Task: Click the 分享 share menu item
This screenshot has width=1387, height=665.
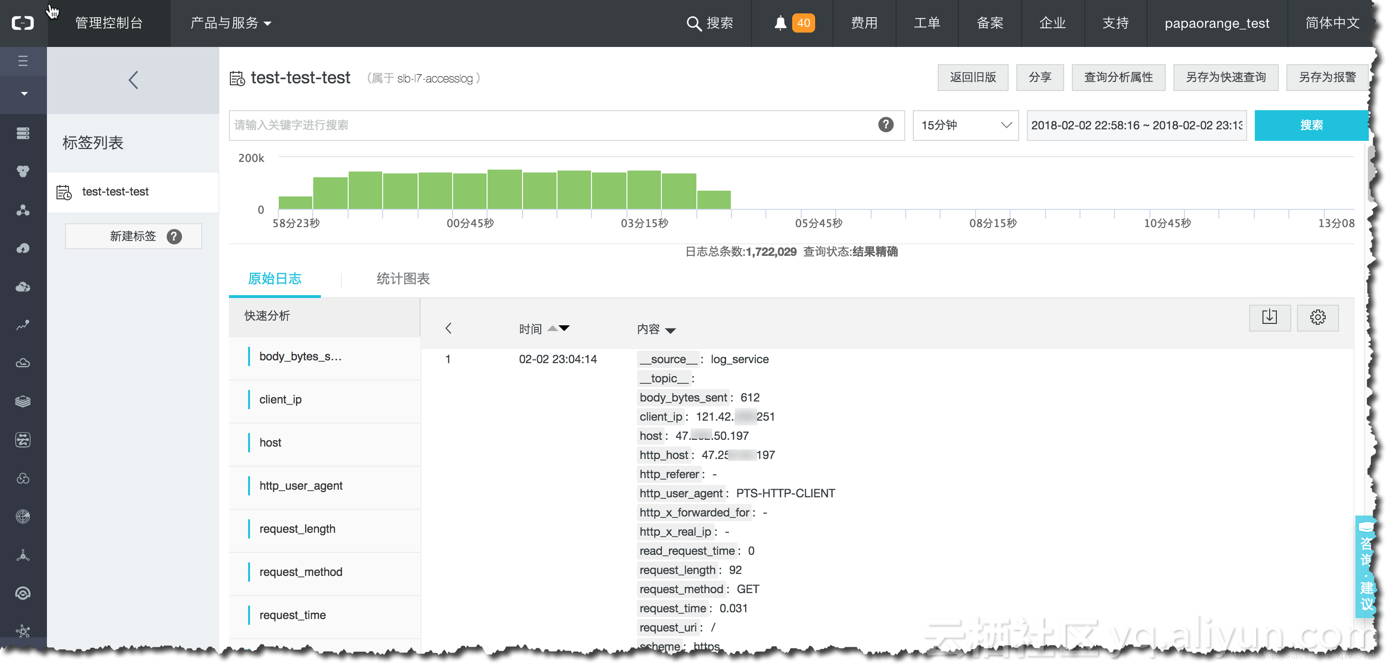Action: coord(1041,78)
